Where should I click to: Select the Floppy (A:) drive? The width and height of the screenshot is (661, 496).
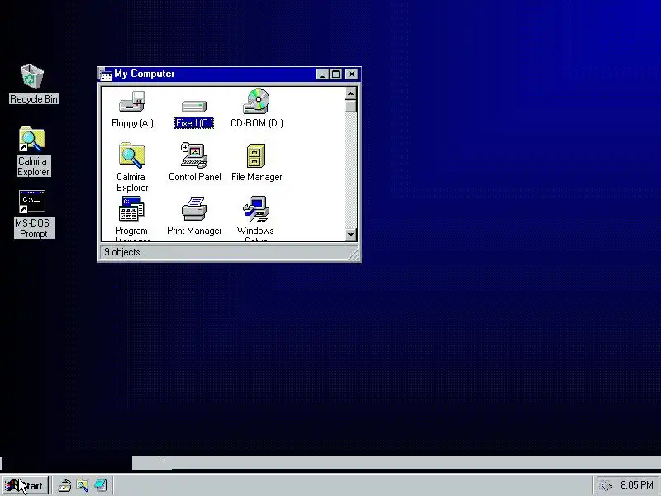(x=132, y=109)
